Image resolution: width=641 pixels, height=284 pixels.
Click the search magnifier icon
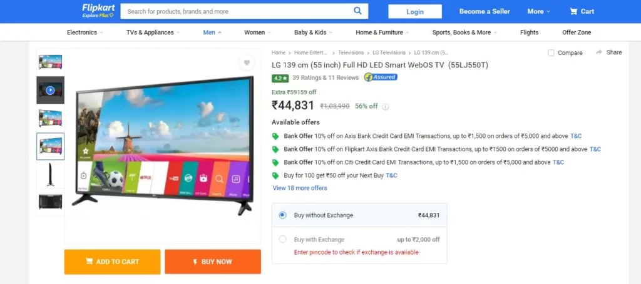(x=357, y=11)
